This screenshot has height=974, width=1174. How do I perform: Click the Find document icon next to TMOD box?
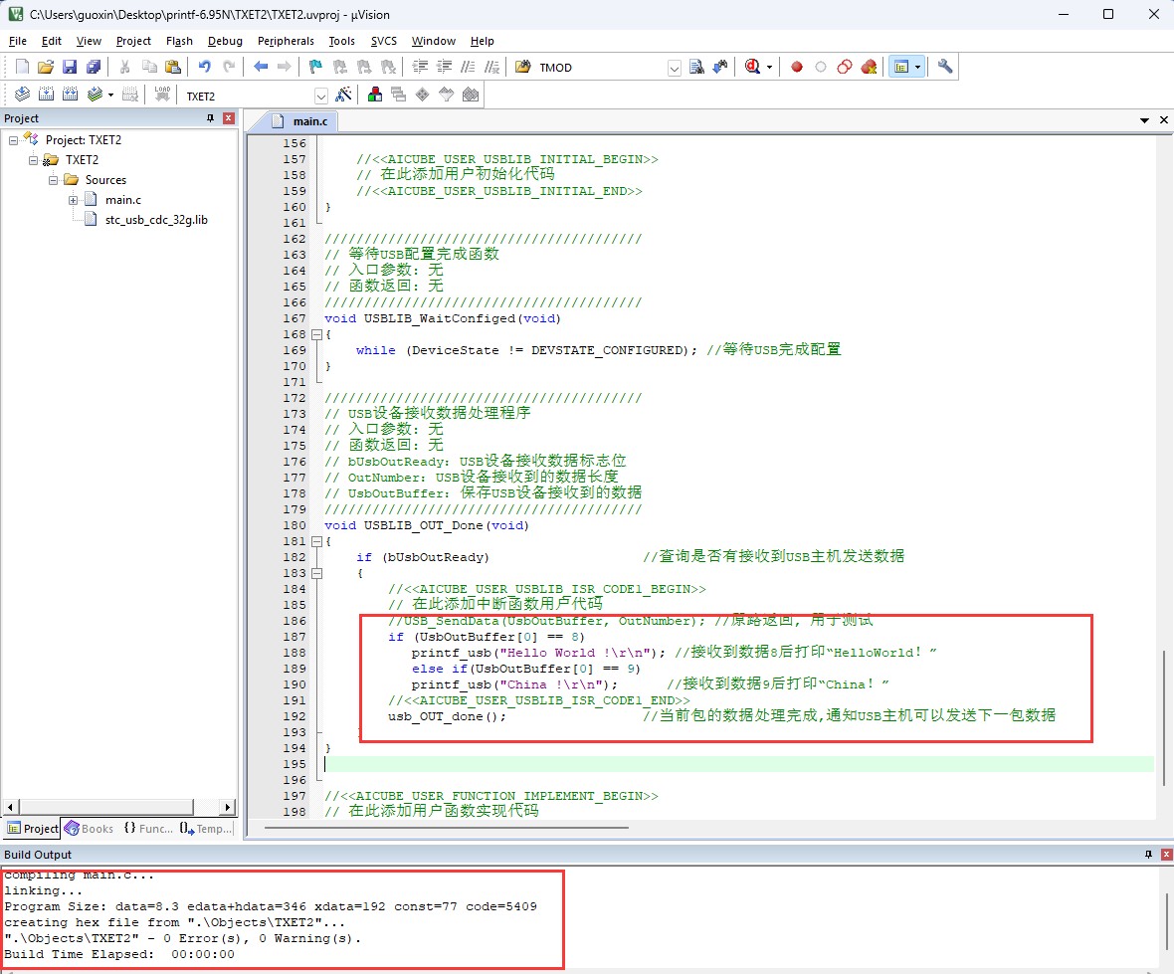pos(696,67)
